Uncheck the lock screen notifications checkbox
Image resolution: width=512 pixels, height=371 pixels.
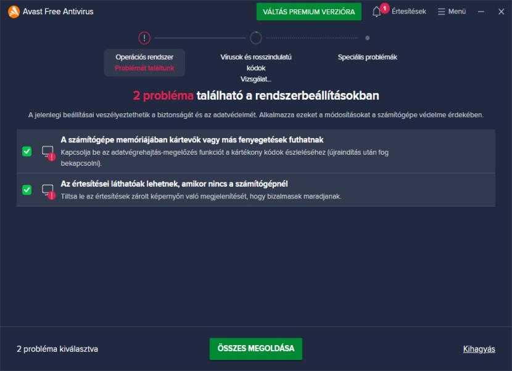[x=27, y=190]
